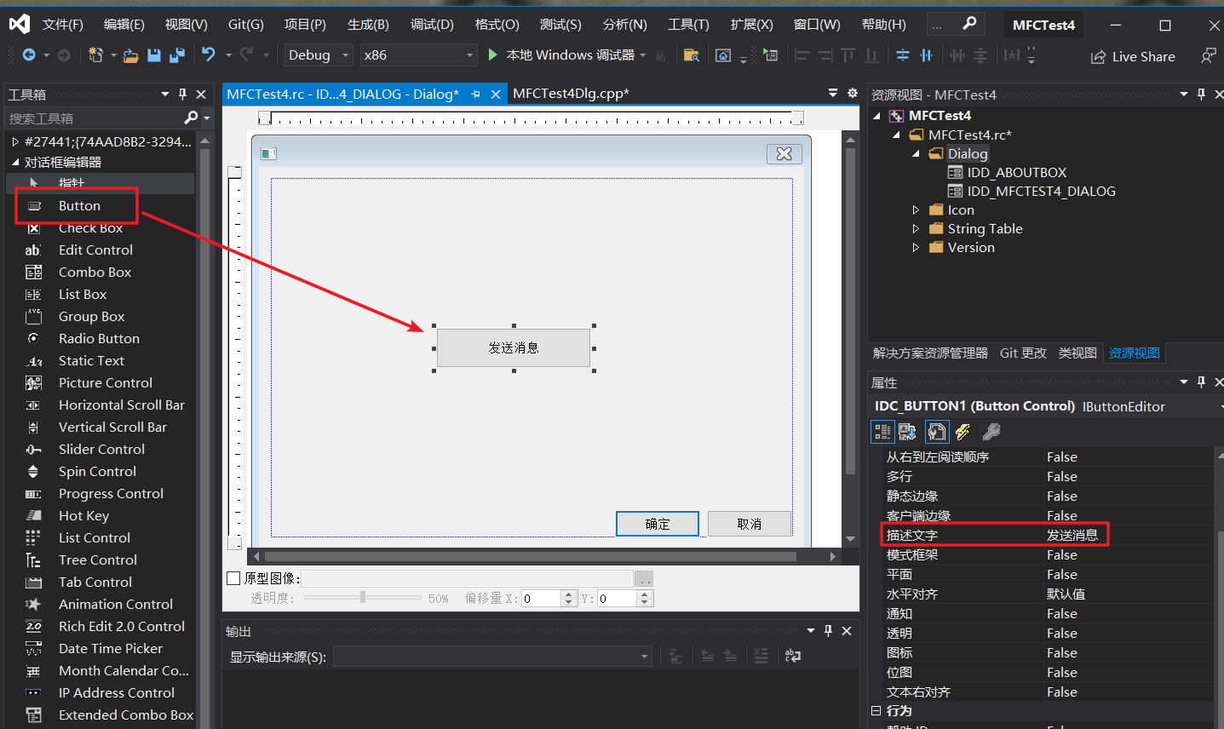Open the document tab list dropdown arrow
The image size is (1224, 729).
point(833,94)
